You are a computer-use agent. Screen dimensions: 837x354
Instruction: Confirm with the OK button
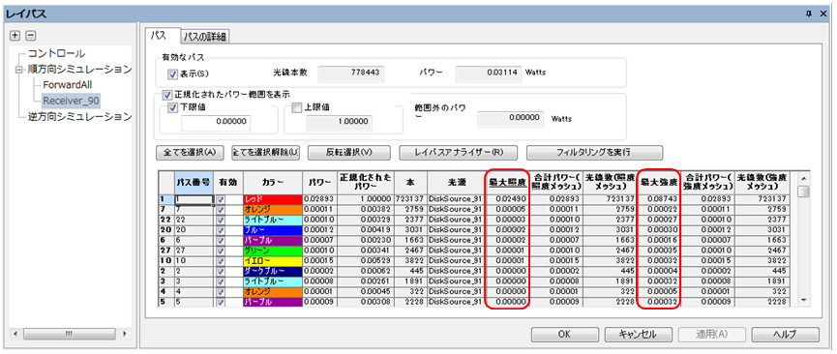coord(564,335)
